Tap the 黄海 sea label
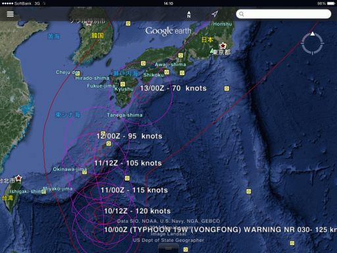Screen dimensions: 337x253 [x=54, y=36]
